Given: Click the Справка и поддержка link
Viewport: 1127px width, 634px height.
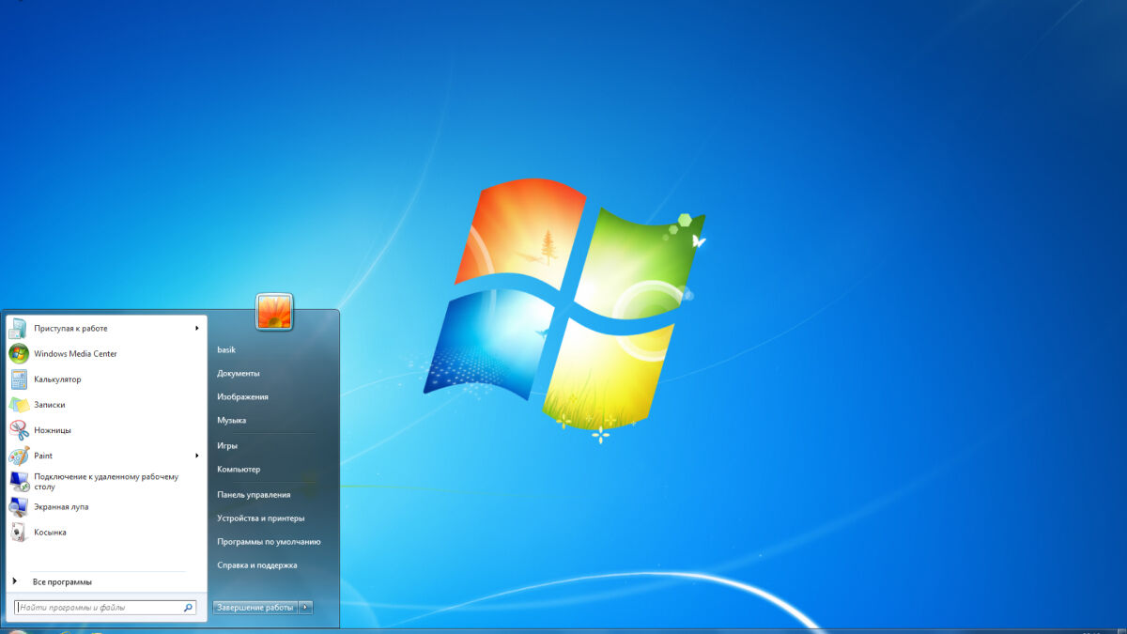Looking at the screenshot, I should point(257,565).
